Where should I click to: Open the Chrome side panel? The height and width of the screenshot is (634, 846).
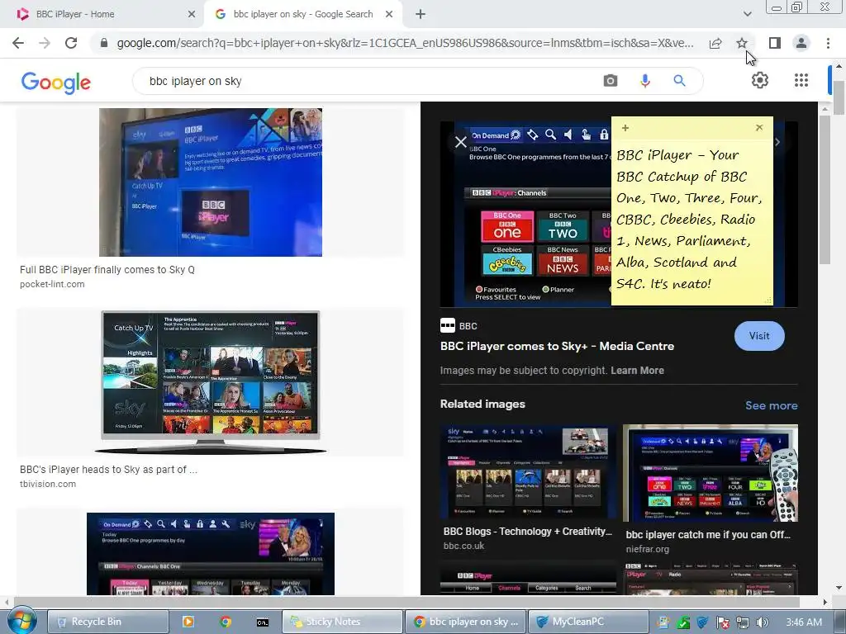coord(775,43)
